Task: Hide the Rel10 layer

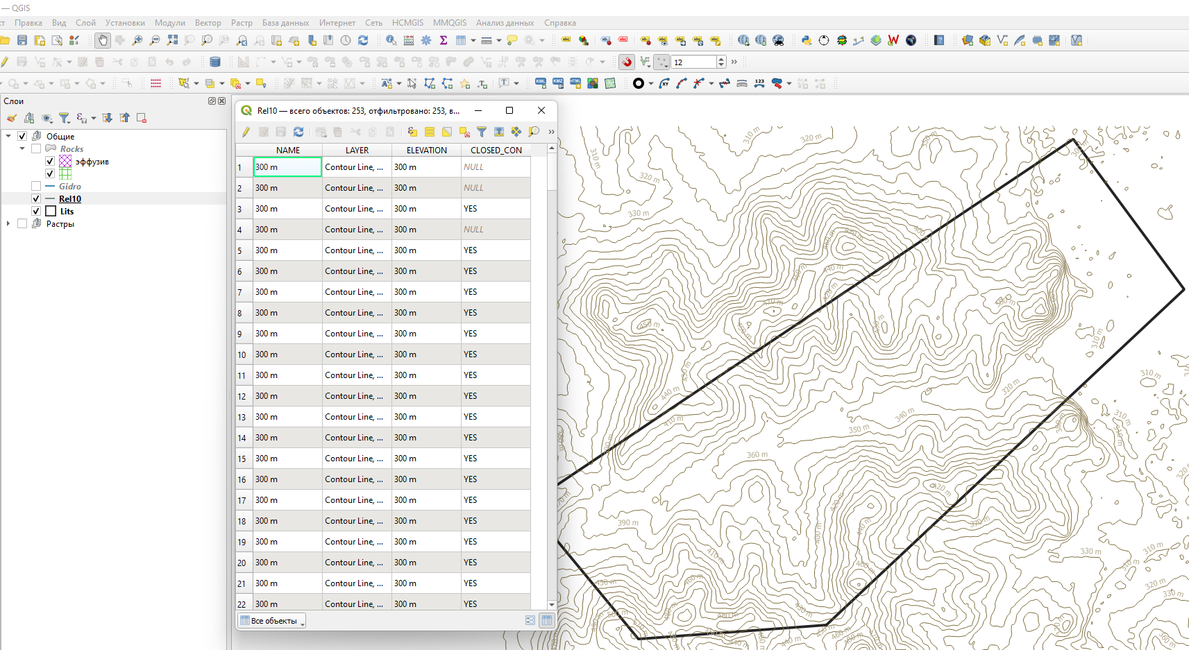Action: click(36, 199)
